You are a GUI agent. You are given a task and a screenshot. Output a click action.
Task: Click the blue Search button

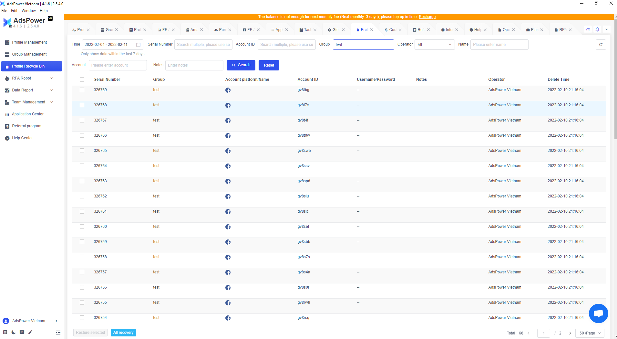tap(241, 65)
